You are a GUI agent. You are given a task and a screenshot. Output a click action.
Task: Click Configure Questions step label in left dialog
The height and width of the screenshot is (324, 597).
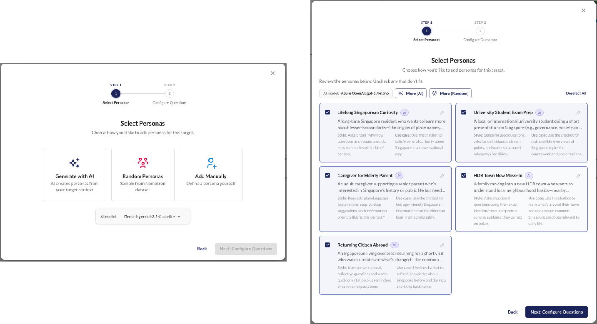pyautogui.click(x=169, y=103)
